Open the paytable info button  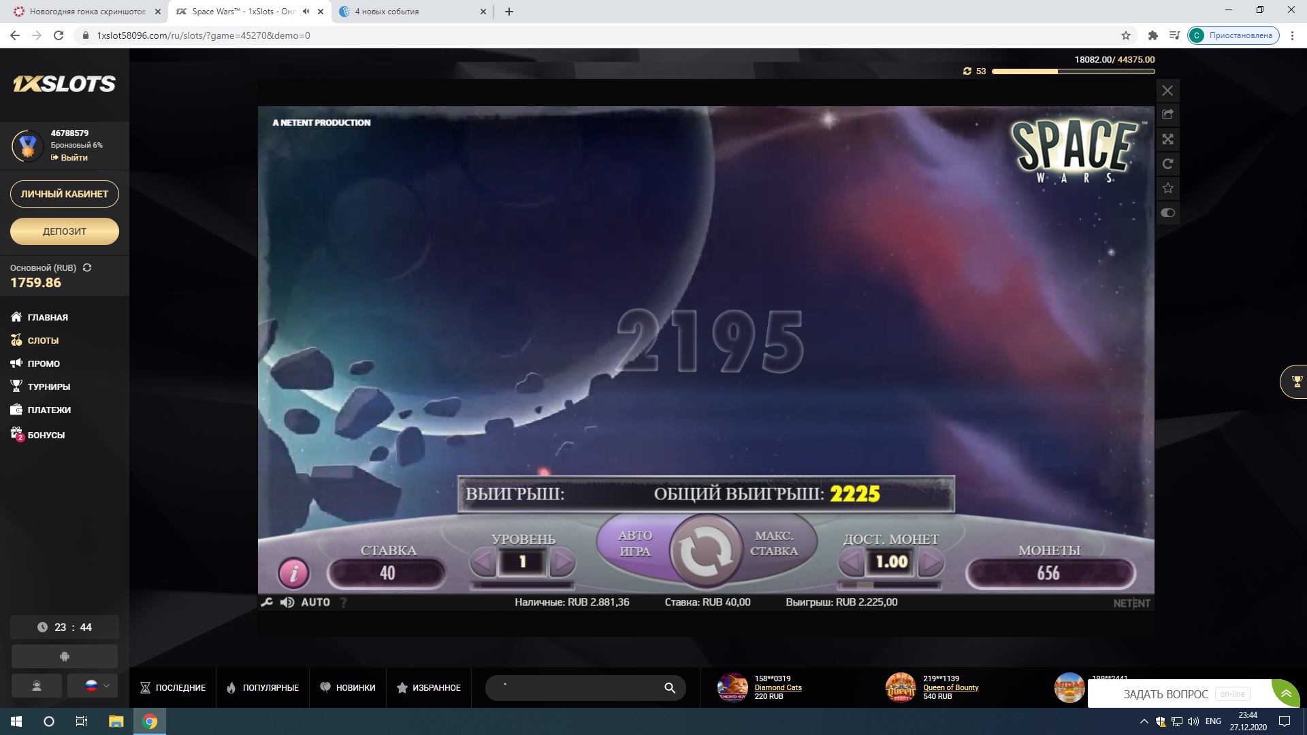(293, 573)
